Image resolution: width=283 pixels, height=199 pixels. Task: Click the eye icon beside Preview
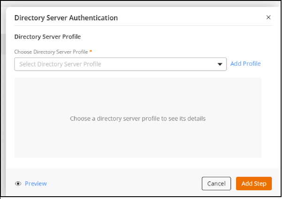[18, 184]
